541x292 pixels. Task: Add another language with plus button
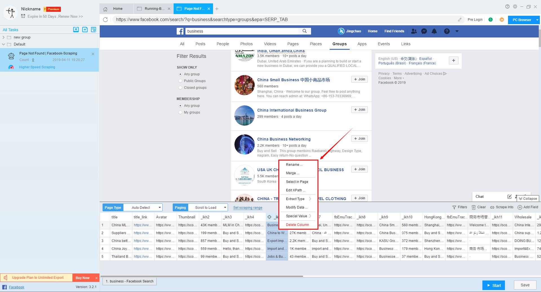point(454,60)
